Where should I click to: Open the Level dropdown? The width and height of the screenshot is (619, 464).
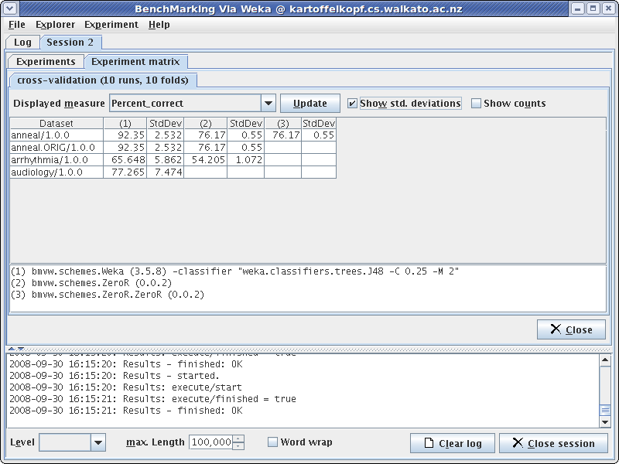[x=97, y=442]
